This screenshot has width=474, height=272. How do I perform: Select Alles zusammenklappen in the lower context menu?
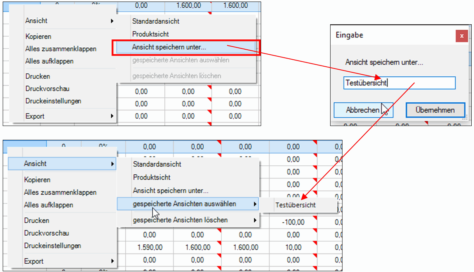60,192
